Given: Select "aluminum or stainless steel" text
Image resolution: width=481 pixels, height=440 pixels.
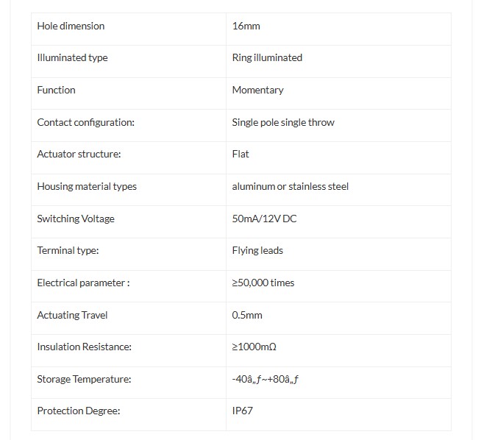Looking at the screenshot, I should coord(290,186).
